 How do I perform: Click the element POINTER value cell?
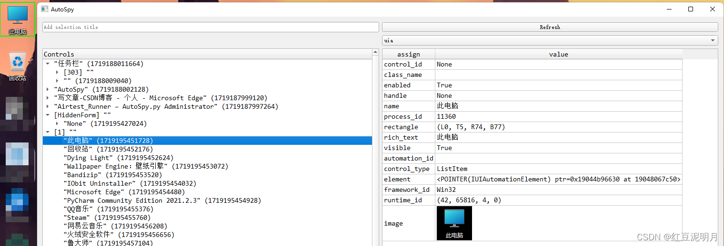[559, 179]
